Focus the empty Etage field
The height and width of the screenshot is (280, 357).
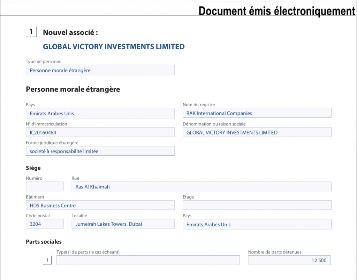click(x=257, y=205)
